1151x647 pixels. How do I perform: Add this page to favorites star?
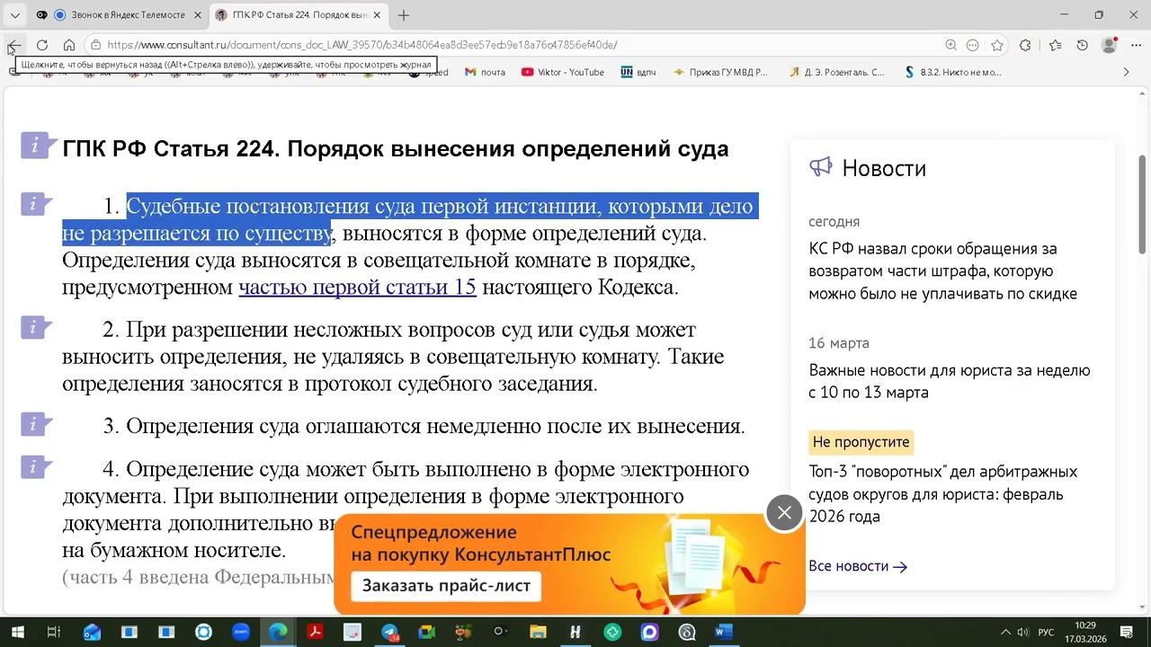point(997,45)
